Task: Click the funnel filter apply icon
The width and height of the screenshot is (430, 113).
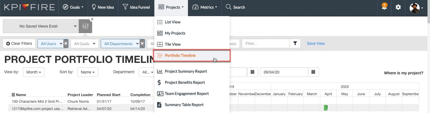Action: click(x=295, y=43)
